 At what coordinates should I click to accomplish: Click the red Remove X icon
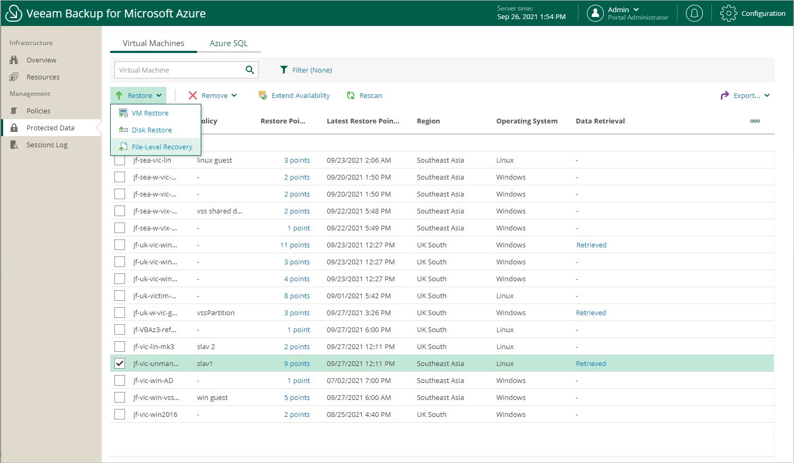point(193,95)
